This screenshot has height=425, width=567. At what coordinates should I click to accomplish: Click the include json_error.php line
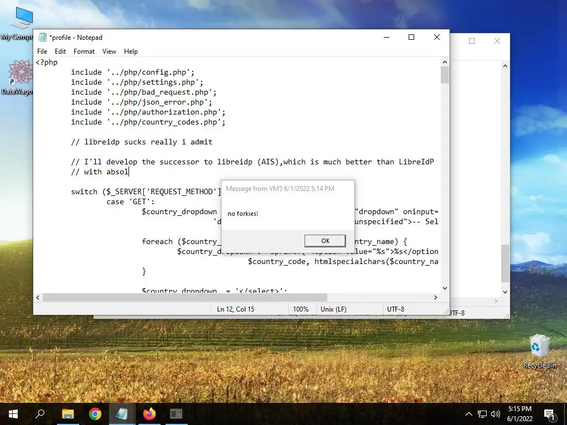[x=141, y=102]
